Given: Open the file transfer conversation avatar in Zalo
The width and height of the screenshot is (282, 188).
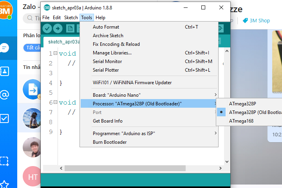Looking at the screenshot, I should point(32,89).
